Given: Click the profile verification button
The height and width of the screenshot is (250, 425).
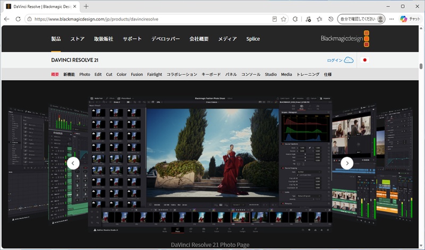Looking at the screenshot, I should point(361,19).
